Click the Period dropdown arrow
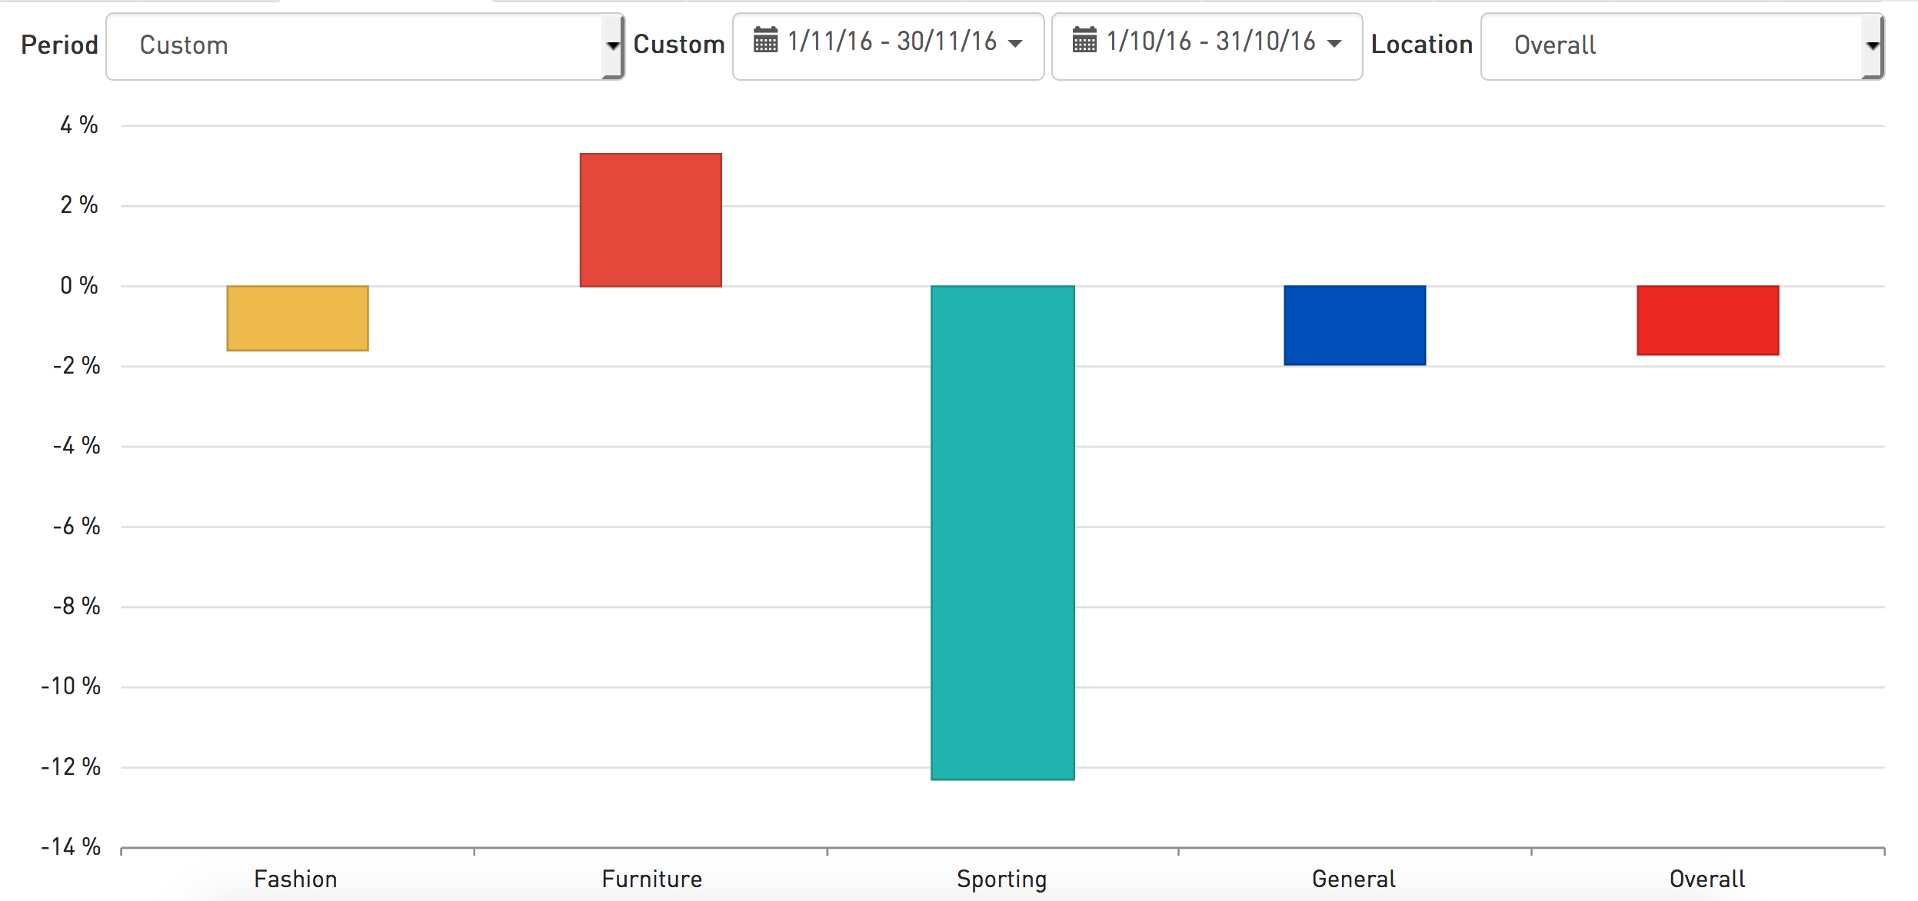The image size is (1918, 901). point(613,46)
